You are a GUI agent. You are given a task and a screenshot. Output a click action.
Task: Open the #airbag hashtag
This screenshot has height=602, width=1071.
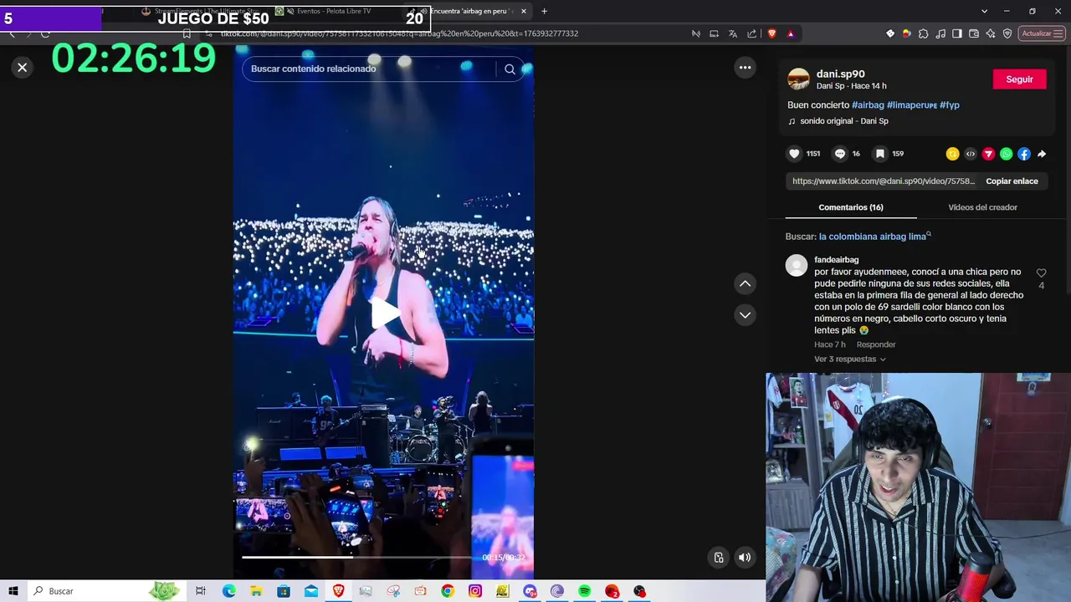(868, 105)
